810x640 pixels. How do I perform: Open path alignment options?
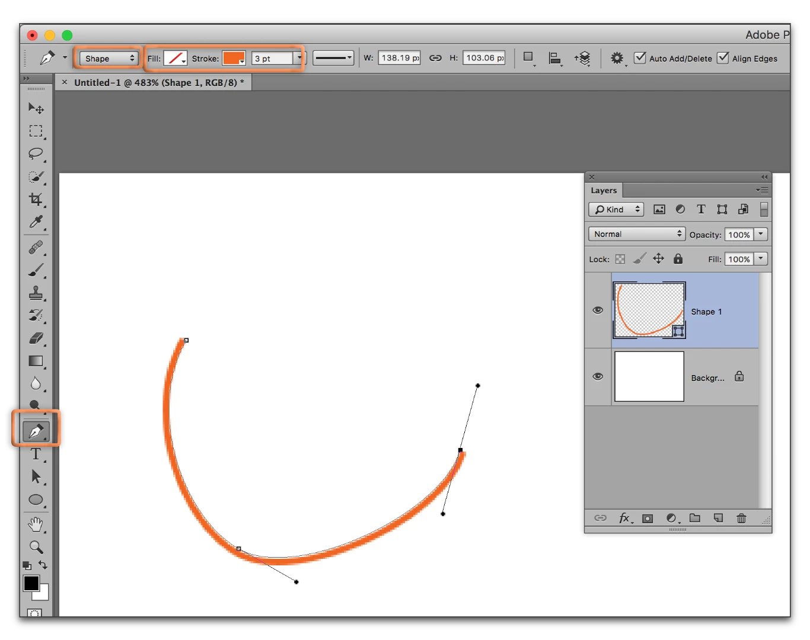coord(554,58)
